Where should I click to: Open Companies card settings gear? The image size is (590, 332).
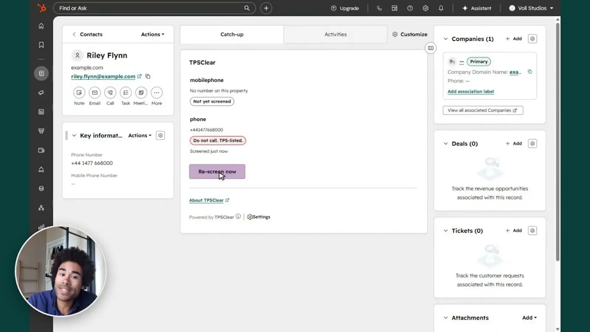532,39
